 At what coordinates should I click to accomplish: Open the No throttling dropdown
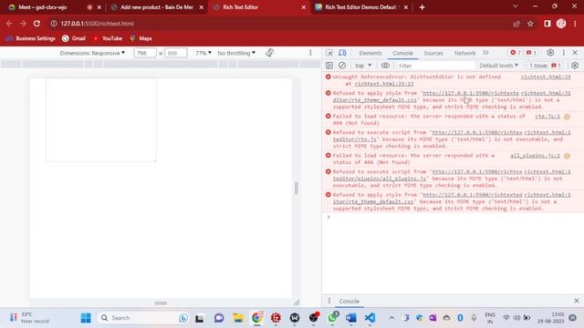[236, 53]
